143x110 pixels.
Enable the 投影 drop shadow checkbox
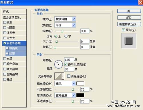pyautogui.click(x=5, y=22)
